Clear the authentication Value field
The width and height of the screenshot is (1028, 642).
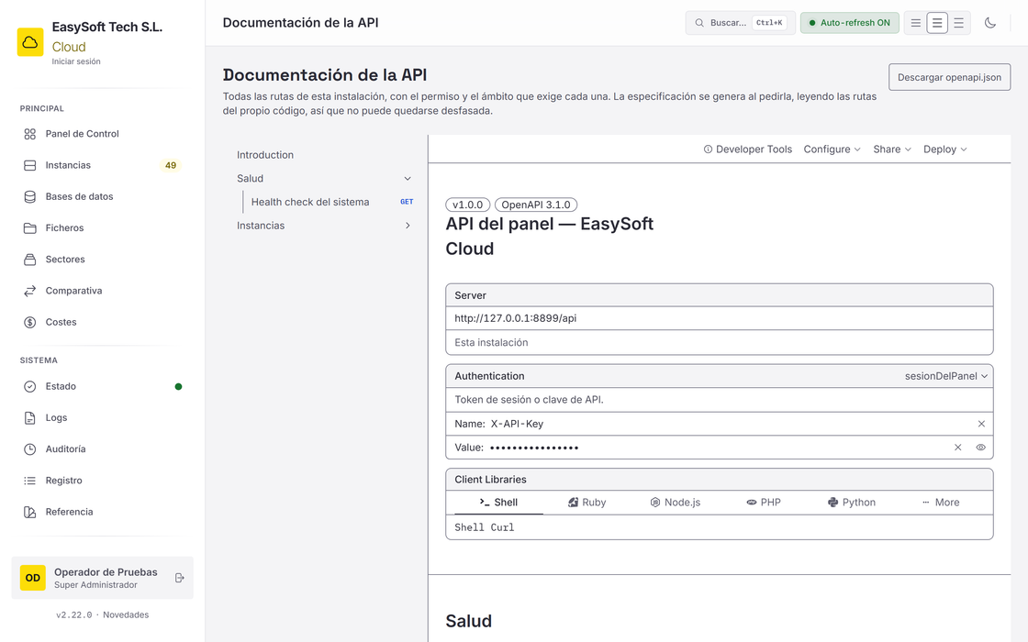[958, 448]
